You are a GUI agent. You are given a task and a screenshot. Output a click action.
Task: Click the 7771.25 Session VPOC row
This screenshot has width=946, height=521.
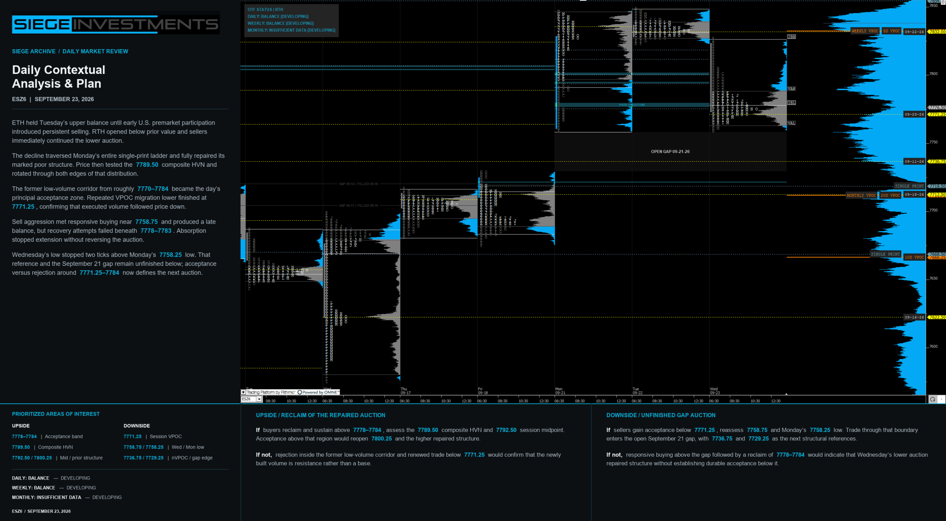pos(153,437)
